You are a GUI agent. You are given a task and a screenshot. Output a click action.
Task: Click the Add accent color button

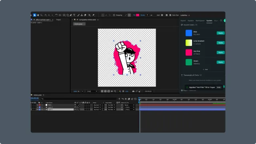(205, 69)
